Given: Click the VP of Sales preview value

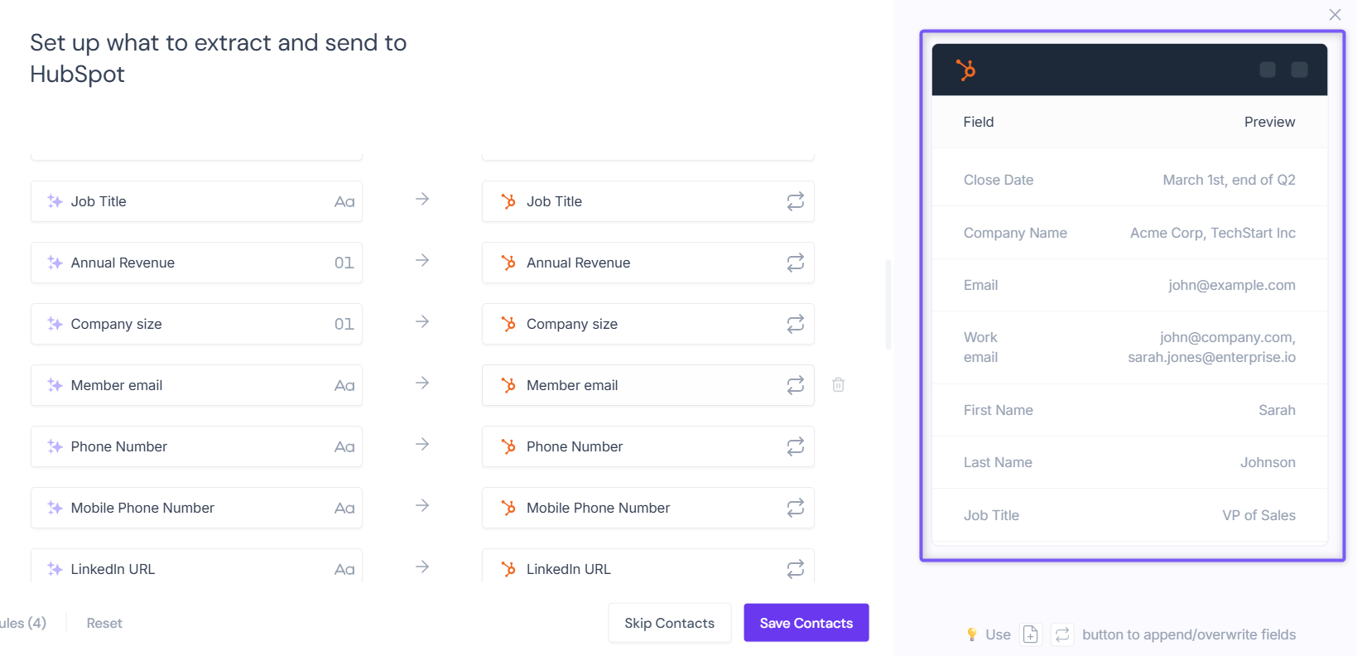Looking at the screenshot, I should pyautogui.click(x=1258, y=515).
